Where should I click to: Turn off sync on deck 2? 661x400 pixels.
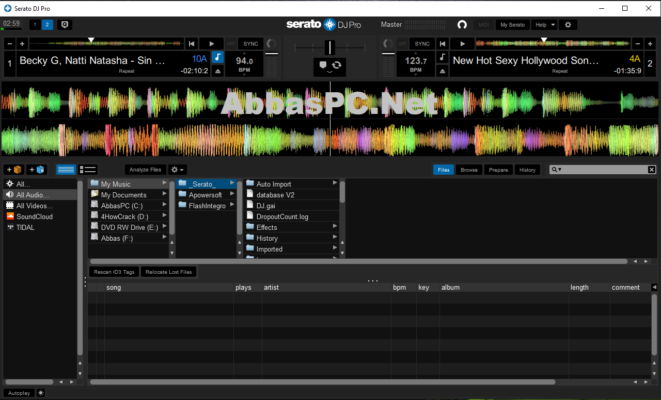[x=402, y=44]
